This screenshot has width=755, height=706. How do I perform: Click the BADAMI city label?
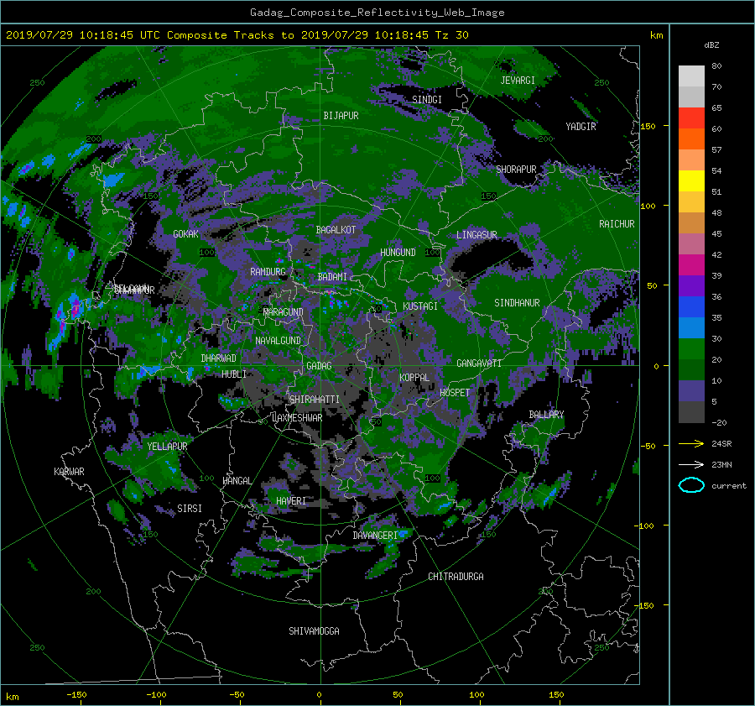tap(332, 277)
